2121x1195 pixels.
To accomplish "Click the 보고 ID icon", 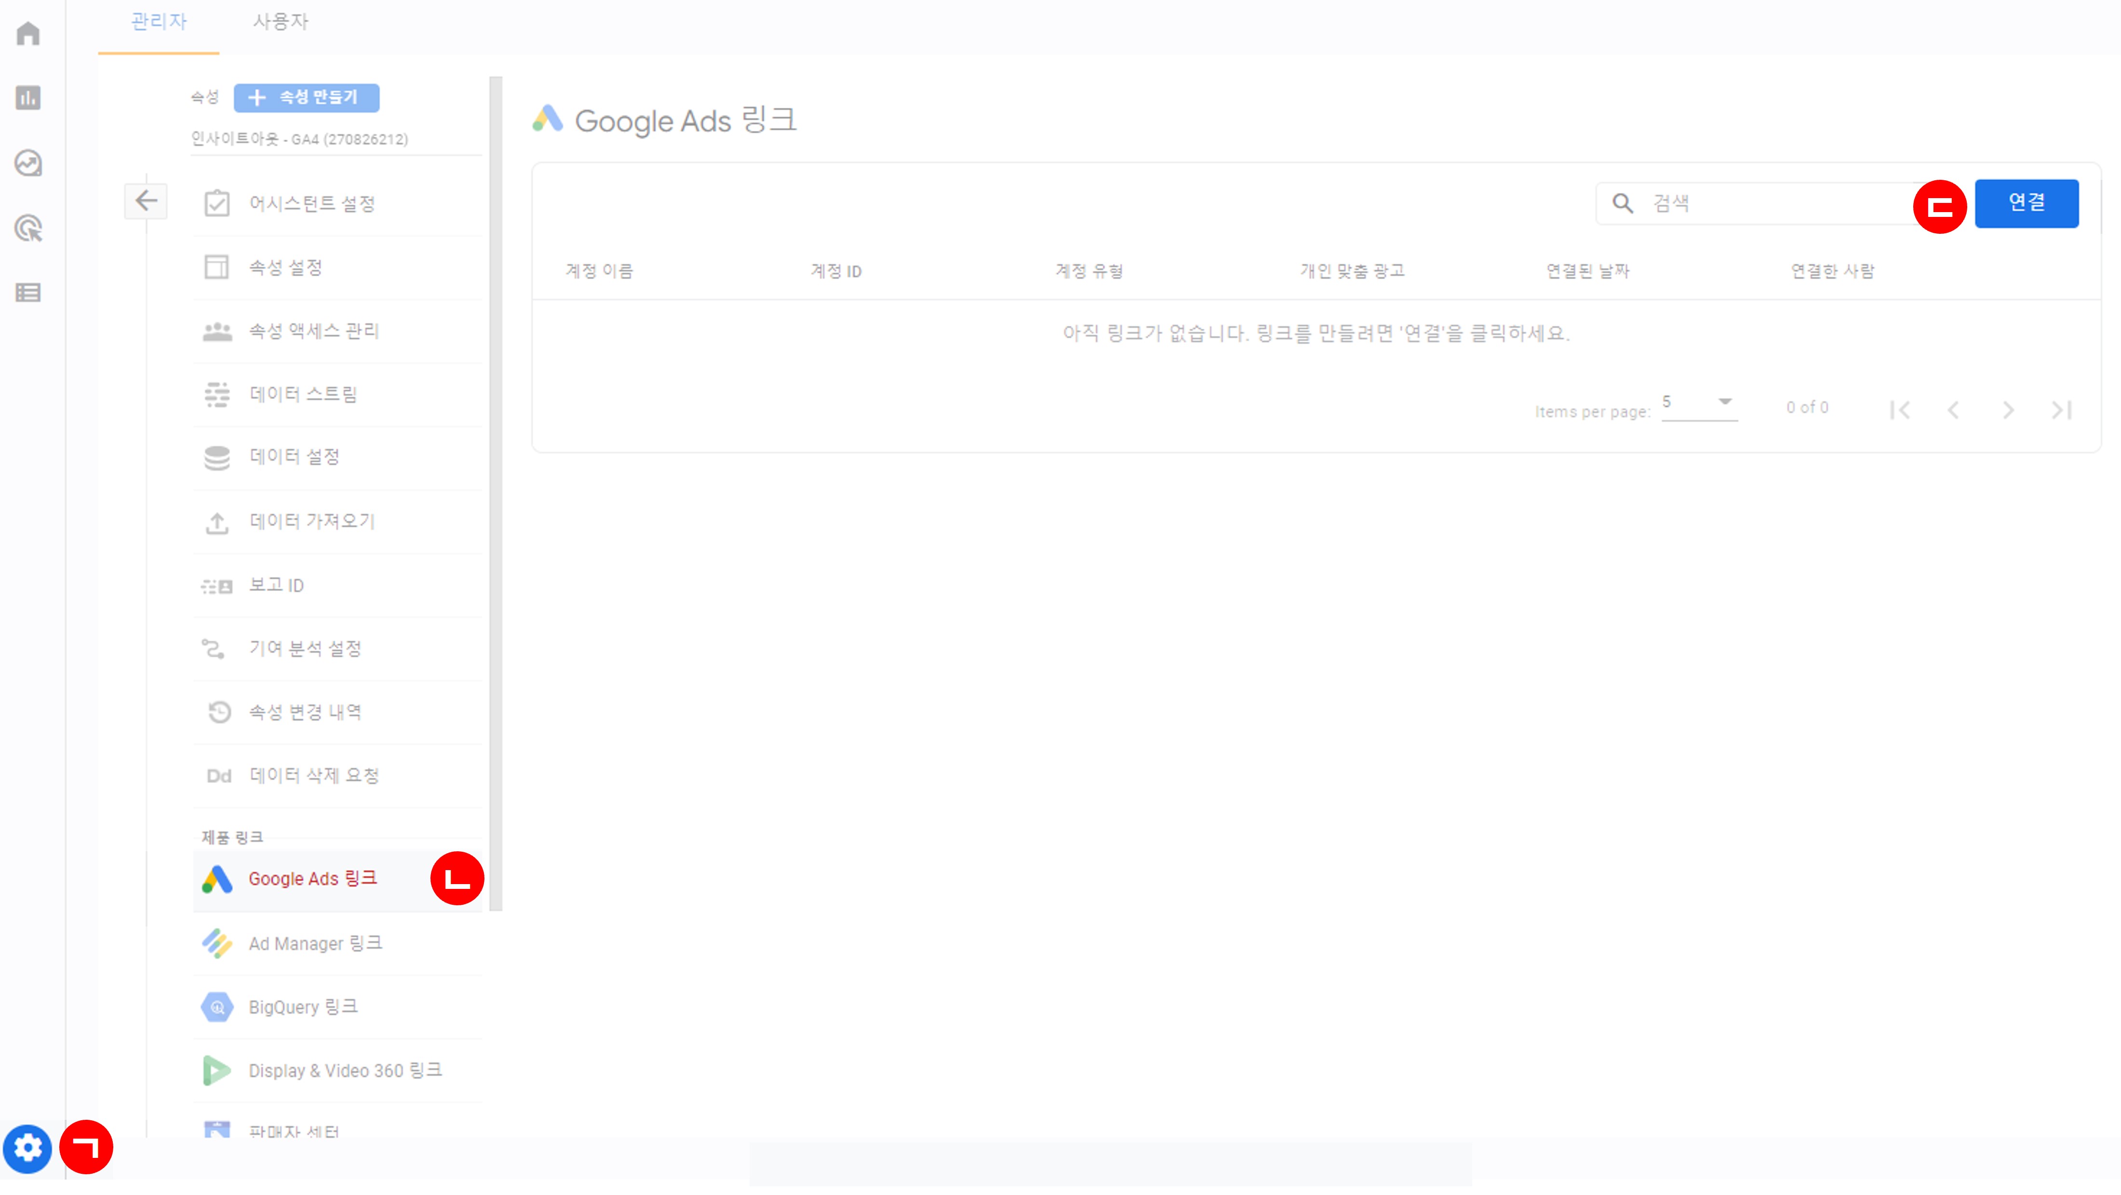I will [x=217, y=586].
